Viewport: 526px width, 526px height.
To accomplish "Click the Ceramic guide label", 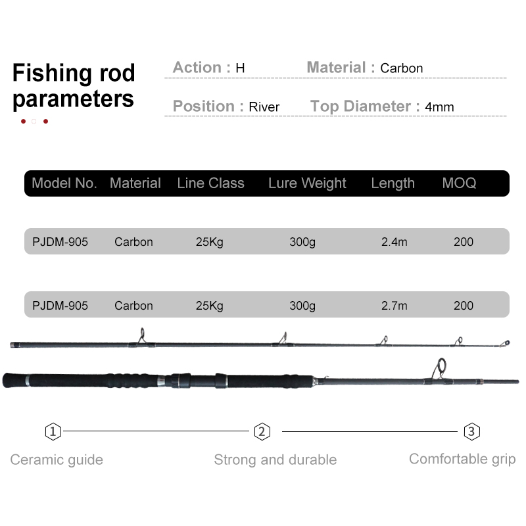I will click(x=57, y=460).
